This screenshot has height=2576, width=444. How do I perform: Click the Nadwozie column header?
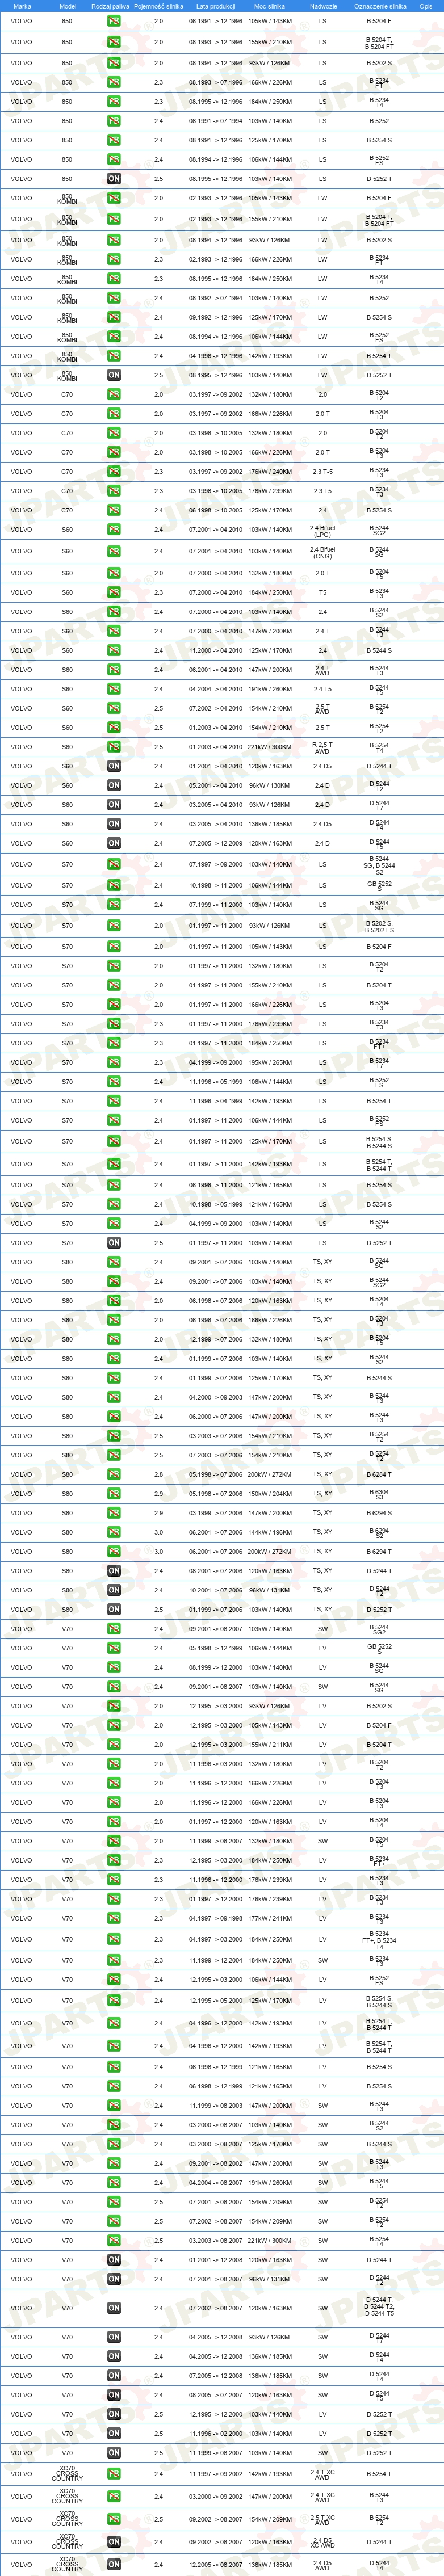[x=323, y=6]
